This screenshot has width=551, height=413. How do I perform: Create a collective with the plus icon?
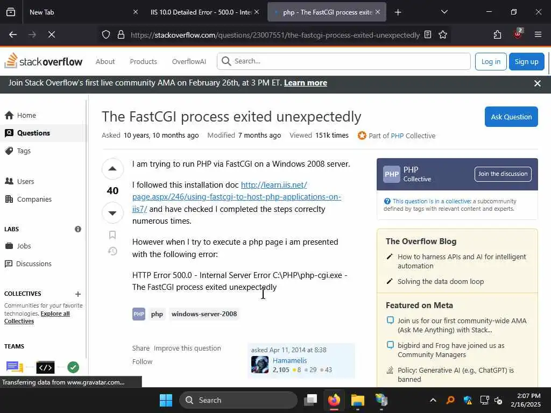pos(78,294)
